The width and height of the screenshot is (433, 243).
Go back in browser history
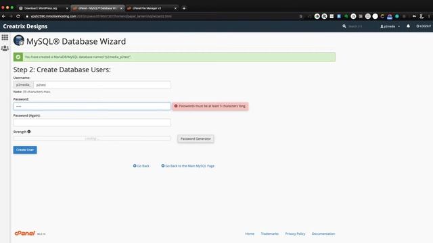pyautogui.click(x=3, y=16)
